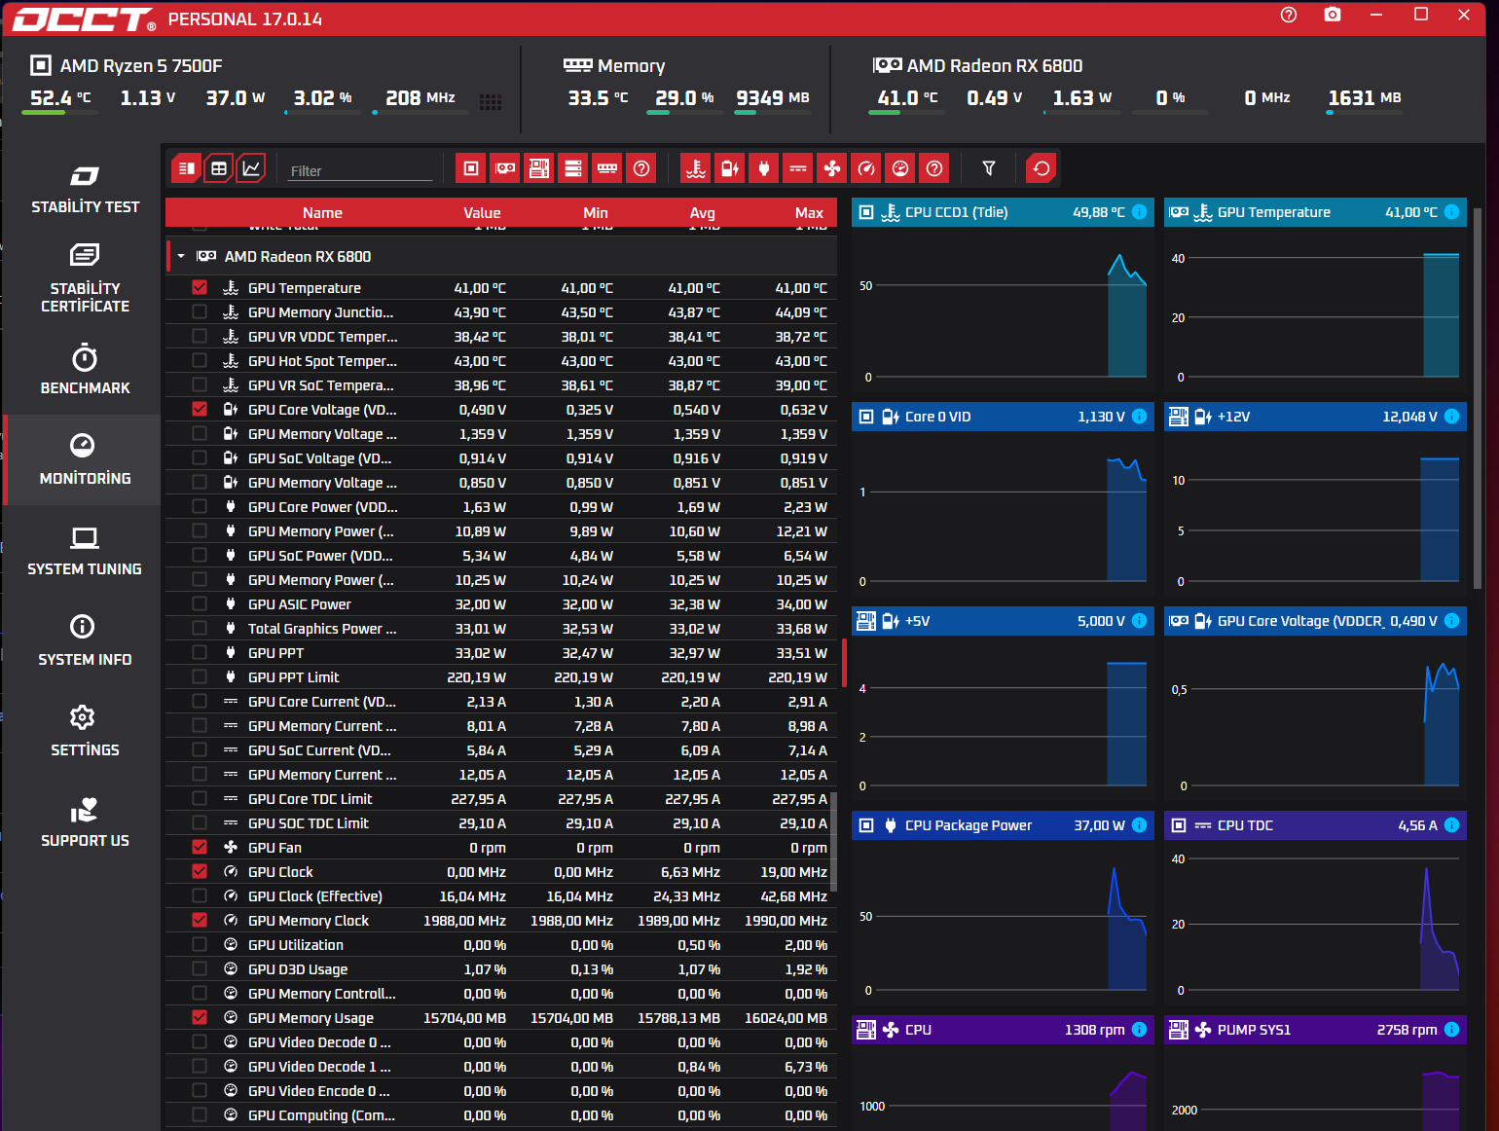Screen dimensions: 1499x1131
Task: Uncheck the GPU Memory Usage checkbox
Action: (200, 1017)
